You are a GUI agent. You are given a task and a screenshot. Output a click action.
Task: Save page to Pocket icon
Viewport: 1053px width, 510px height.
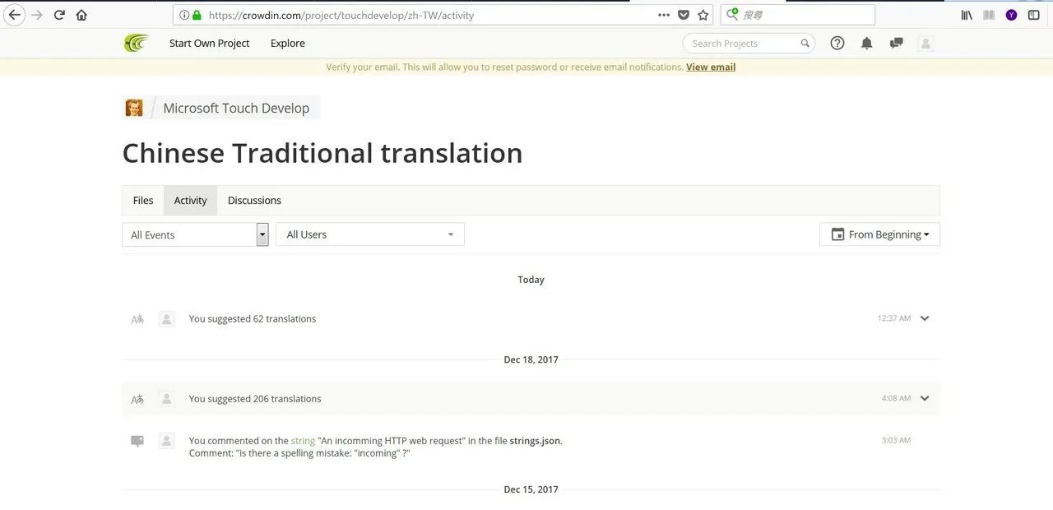(684, 15)
